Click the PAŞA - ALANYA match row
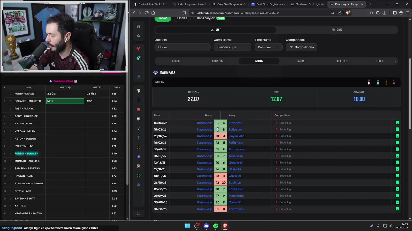This screenshot has width=412, height=231. click(x=63, y=109)
